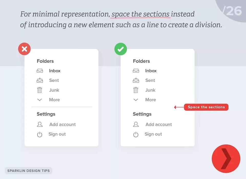The width and height of the screenshot is (246, 179).
Task: Click the Sent outbox icon in left card
Action: tap(40, 80)
